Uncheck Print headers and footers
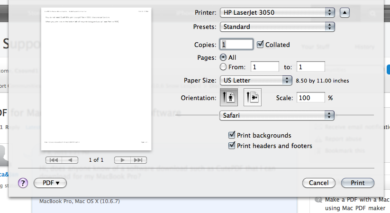Viewport: 390px width, 213px height. pos(232,145)
